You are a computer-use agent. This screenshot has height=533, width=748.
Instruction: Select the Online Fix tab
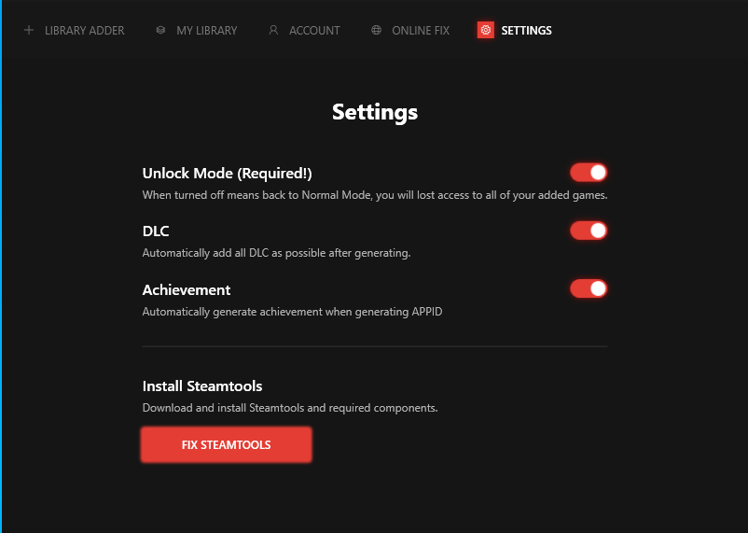click(420, 31)
